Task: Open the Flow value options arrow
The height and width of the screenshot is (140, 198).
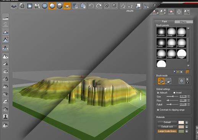Action: [x=188, y=100]
